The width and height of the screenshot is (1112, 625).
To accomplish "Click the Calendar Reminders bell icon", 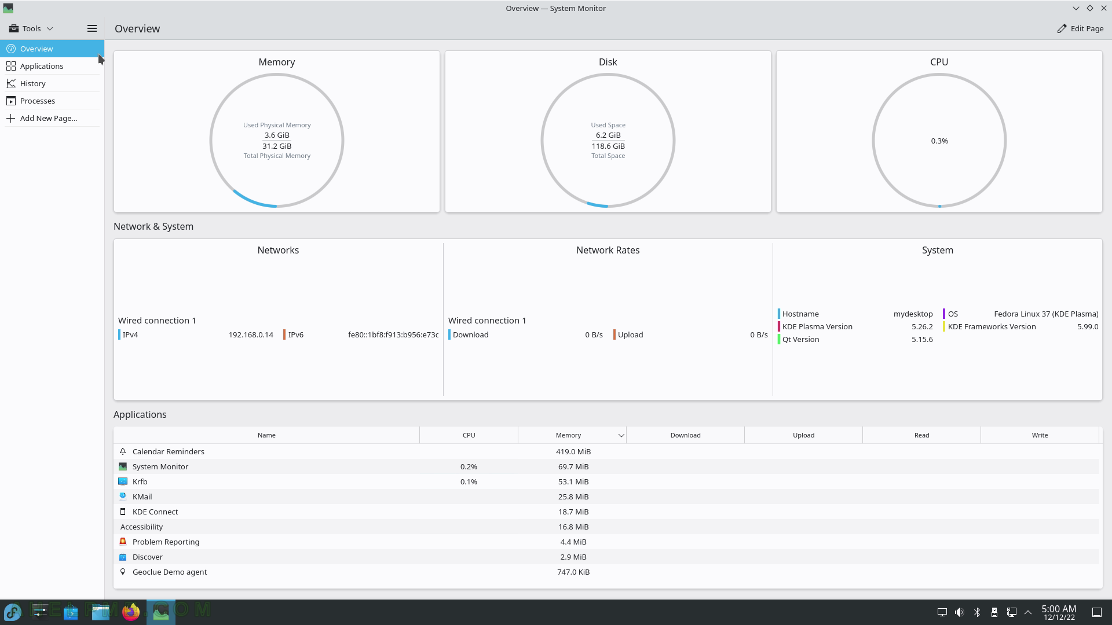I will 123,451.
